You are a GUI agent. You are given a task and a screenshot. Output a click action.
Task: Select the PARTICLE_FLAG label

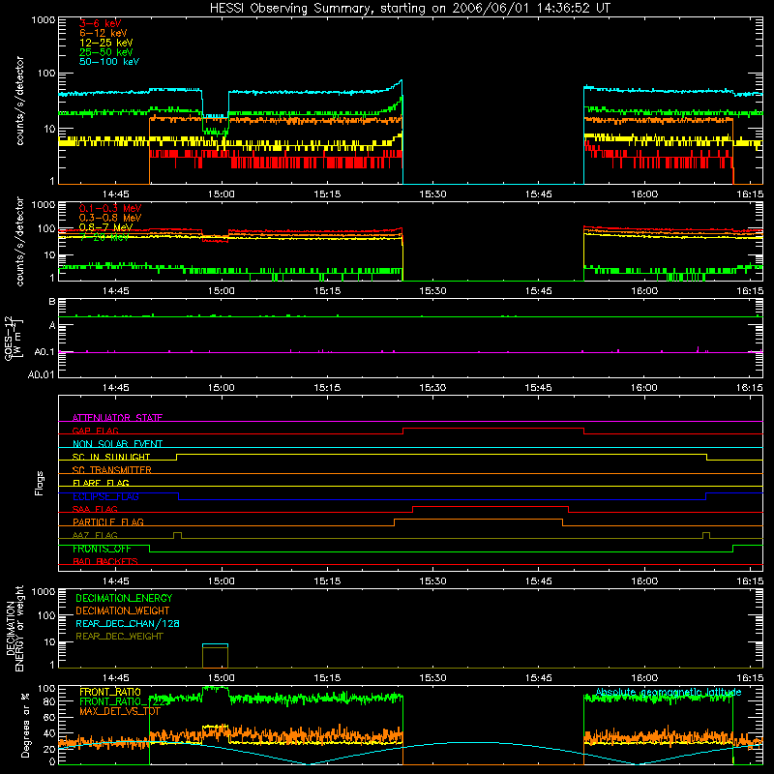tap(108, 521)
